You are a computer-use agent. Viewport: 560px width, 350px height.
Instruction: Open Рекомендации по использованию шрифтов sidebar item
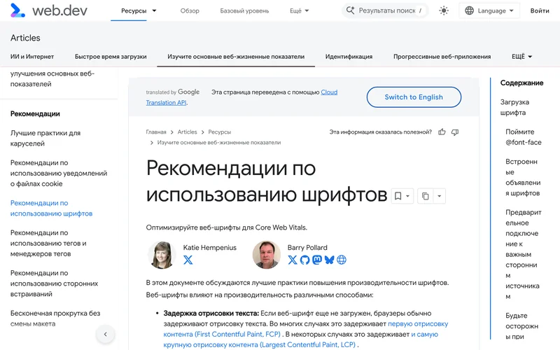[51, 208]
